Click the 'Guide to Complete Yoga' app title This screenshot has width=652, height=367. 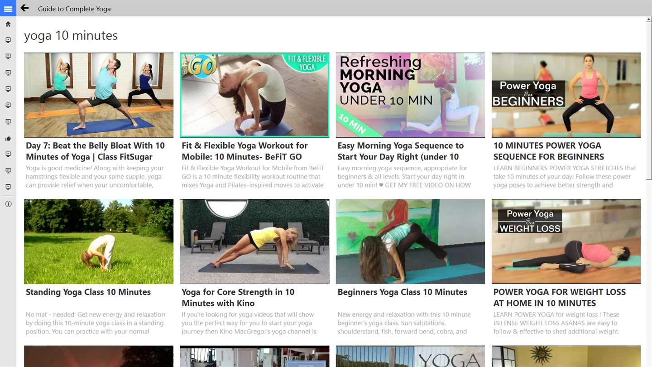(x=74, y=9)
